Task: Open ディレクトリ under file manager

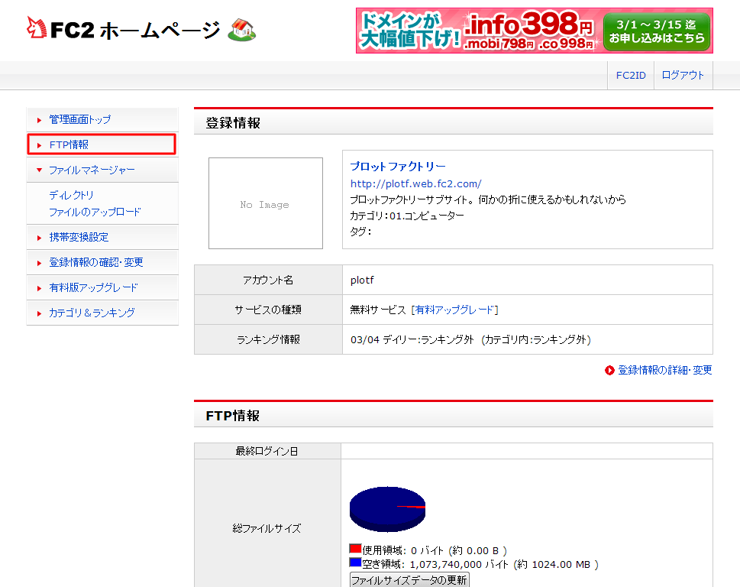Action: [x=71, y=195]
